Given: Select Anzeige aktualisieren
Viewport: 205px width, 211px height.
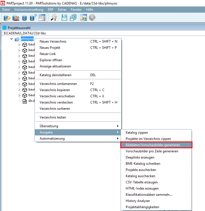Looking at the screenshot, I should point(78,66).
